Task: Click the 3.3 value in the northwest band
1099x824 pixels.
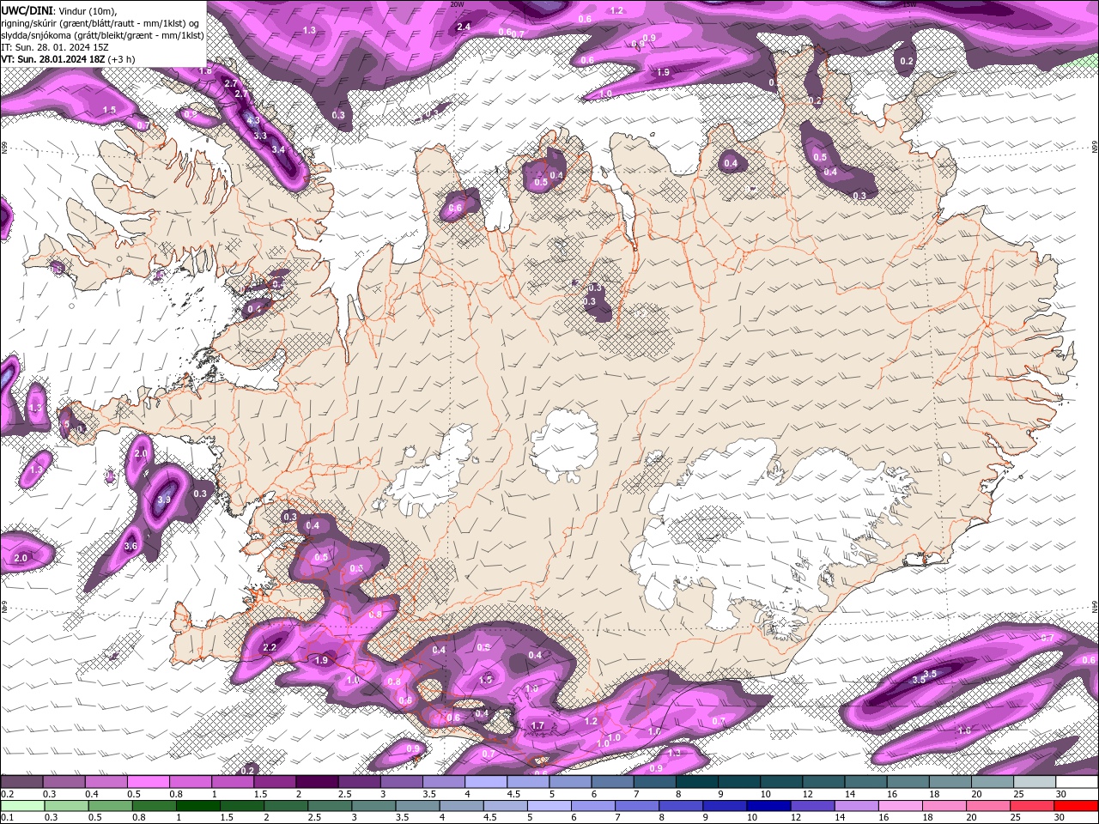Action: click(261, 136)
